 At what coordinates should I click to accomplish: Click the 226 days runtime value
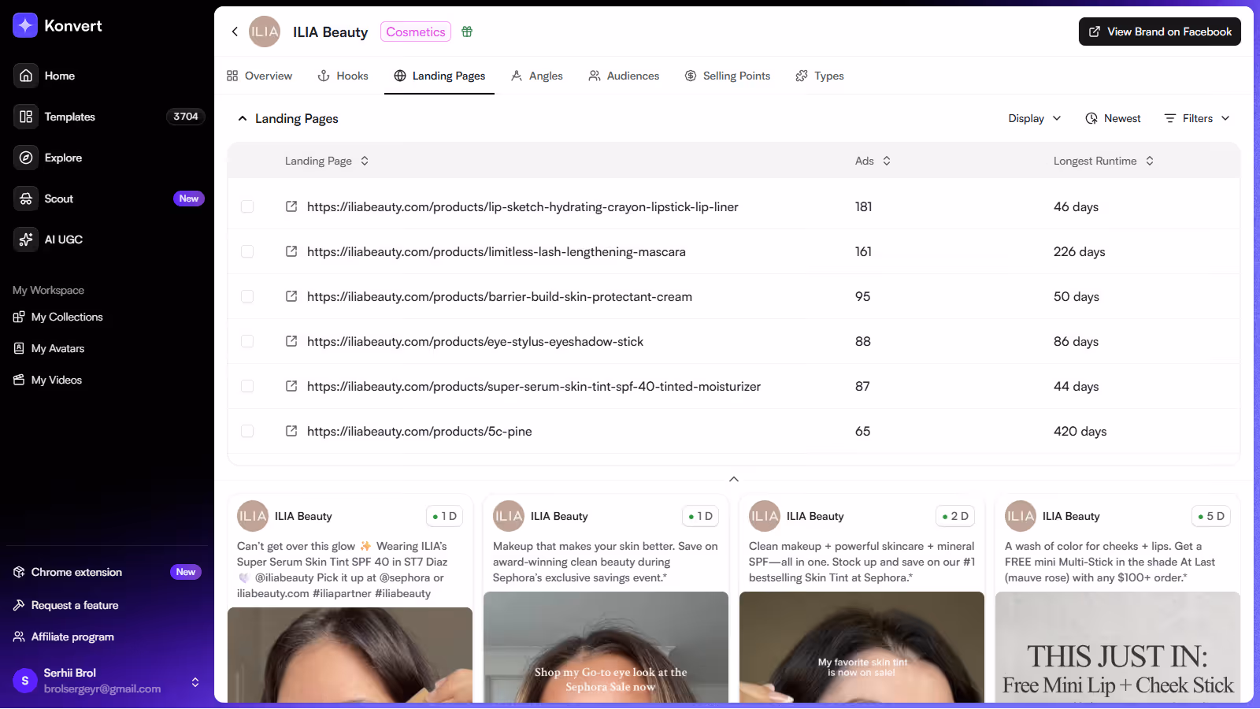point(1079,251)
